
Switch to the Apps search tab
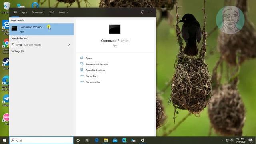pos(24,12)
